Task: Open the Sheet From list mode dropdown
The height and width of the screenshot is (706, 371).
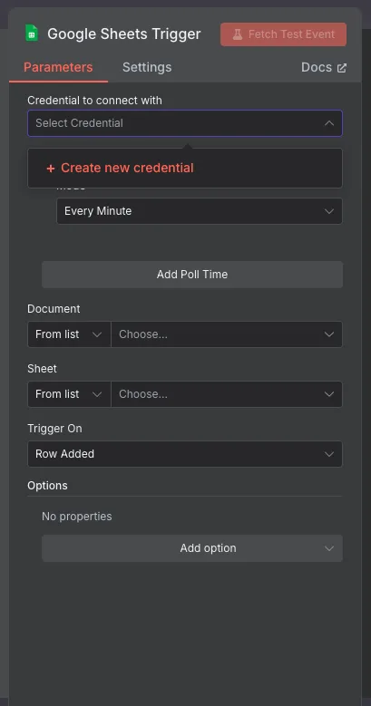Action: pos(69,394)
